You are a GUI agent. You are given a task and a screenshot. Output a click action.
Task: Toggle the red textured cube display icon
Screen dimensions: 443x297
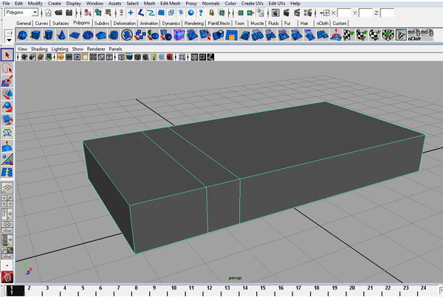[x=170, y=57]
